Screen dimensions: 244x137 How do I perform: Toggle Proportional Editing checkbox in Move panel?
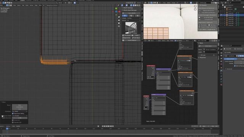(x=13, y=113)
